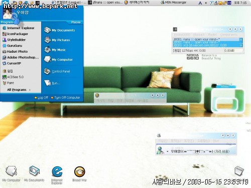251x188 pixels.
Task: Switch to MSN Messenger taskbar button
Action: [x=173, y=3]
